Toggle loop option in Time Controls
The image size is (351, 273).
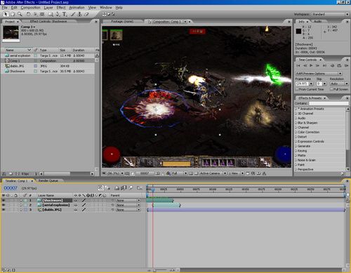point(339,65)
